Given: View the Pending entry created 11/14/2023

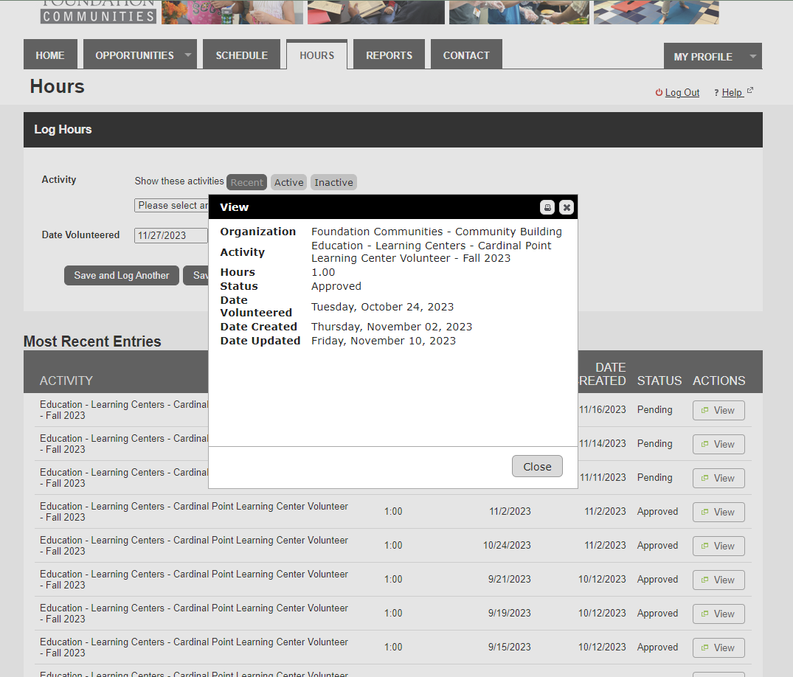Looking at the screenshot, I should click(718, 445).
